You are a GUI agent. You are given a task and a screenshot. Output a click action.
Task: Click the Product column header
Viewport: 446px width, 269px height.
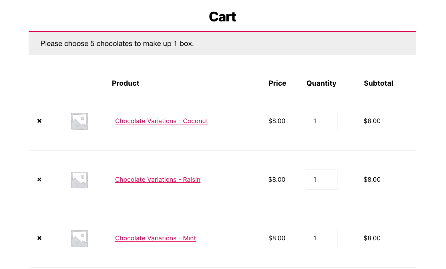pos(125,83)
